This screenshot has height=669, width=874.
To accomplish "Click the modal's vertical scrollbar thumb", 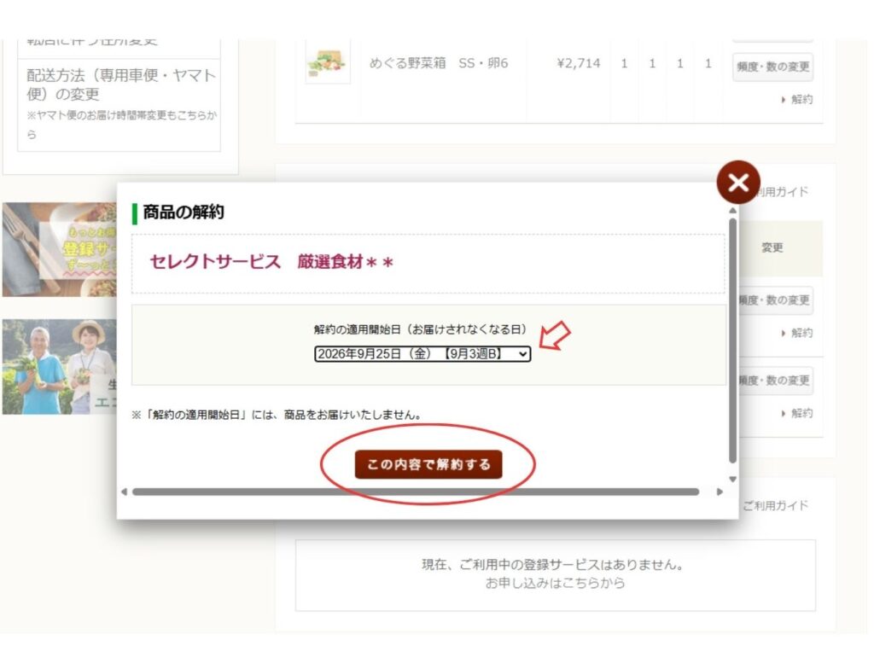I will point(732,340).
